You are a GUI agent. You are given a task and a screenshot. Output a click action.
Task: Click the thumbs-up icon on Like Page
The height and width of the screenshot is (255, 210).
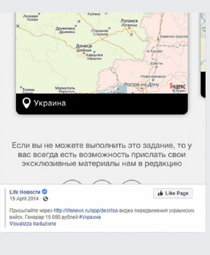coord(160,193)
